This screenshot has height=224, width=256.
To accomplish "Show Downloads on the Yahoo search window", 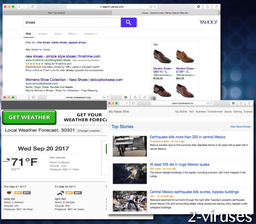I will point(199,6).
